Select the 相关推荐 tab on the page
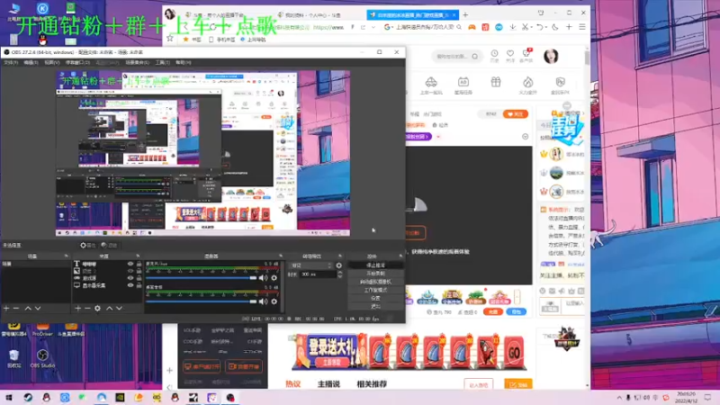 [x=372, y=384]
